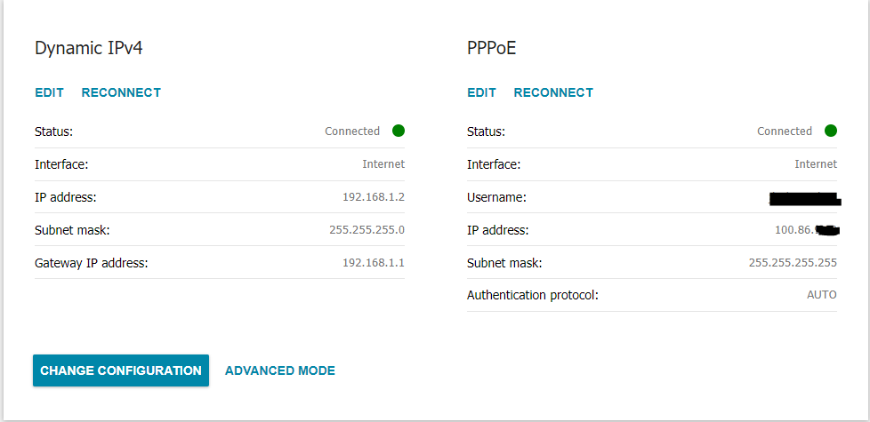The image size is (870, 422).
Task: Click the green status dot for Dynamic IPv4
Action: click(399, 131)
